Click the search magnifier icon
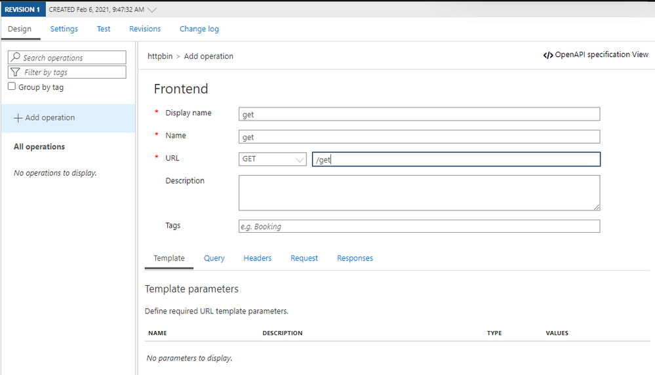 pos(16,58)
